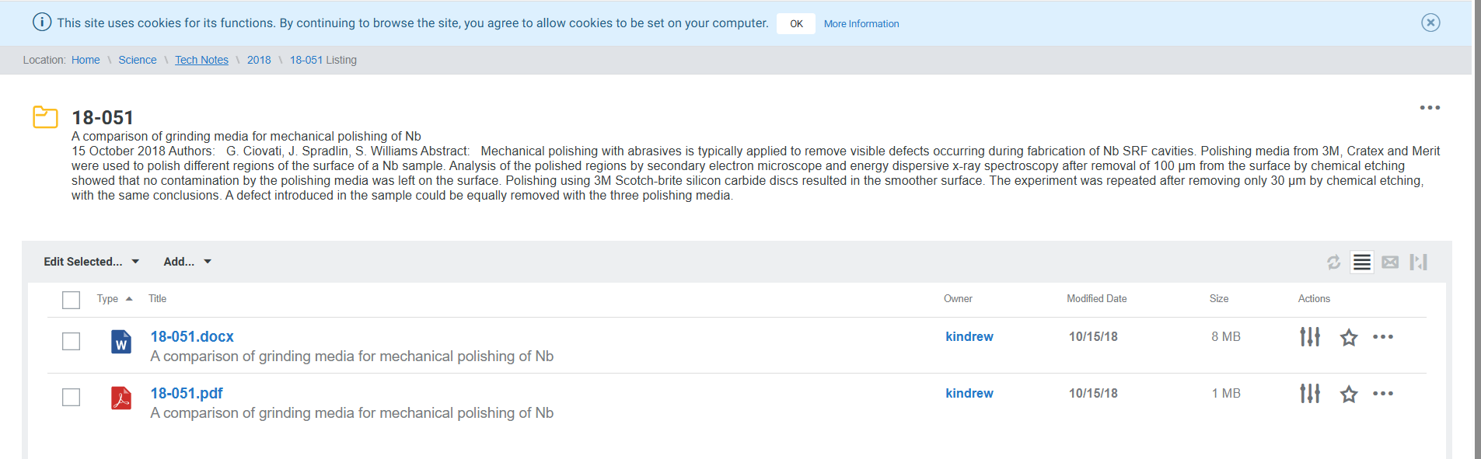Click the email envelope icon in toolbar

coord(1390,263)
